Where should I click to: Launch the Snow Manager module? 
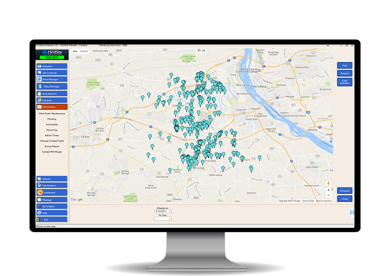[52, 79]
